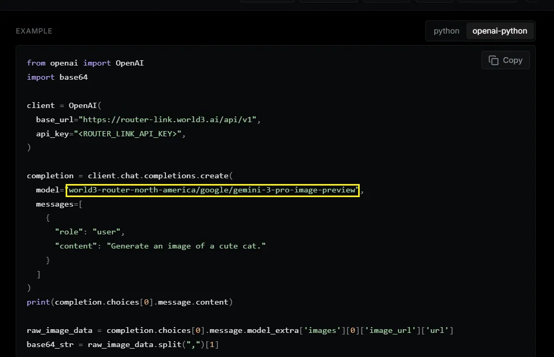Click the "Generate an image of a cute cat." string

click(186, 246)
